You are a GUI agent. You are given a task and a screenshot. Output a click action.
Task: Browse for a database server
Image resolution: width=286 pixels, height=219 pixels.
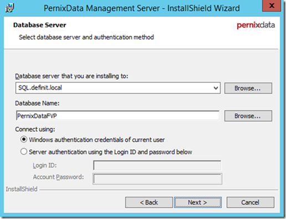pyautogui.click(x=248, y=88)
